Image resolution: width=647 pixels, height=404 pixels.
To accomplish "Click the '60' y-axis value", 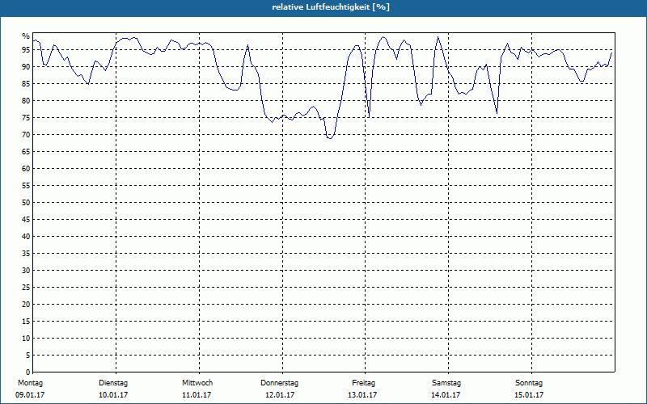I will 26,169.
